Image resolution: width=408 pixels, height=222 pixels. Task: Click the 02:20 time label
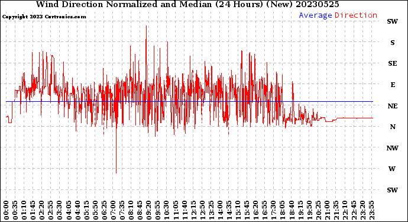(42, 210)
